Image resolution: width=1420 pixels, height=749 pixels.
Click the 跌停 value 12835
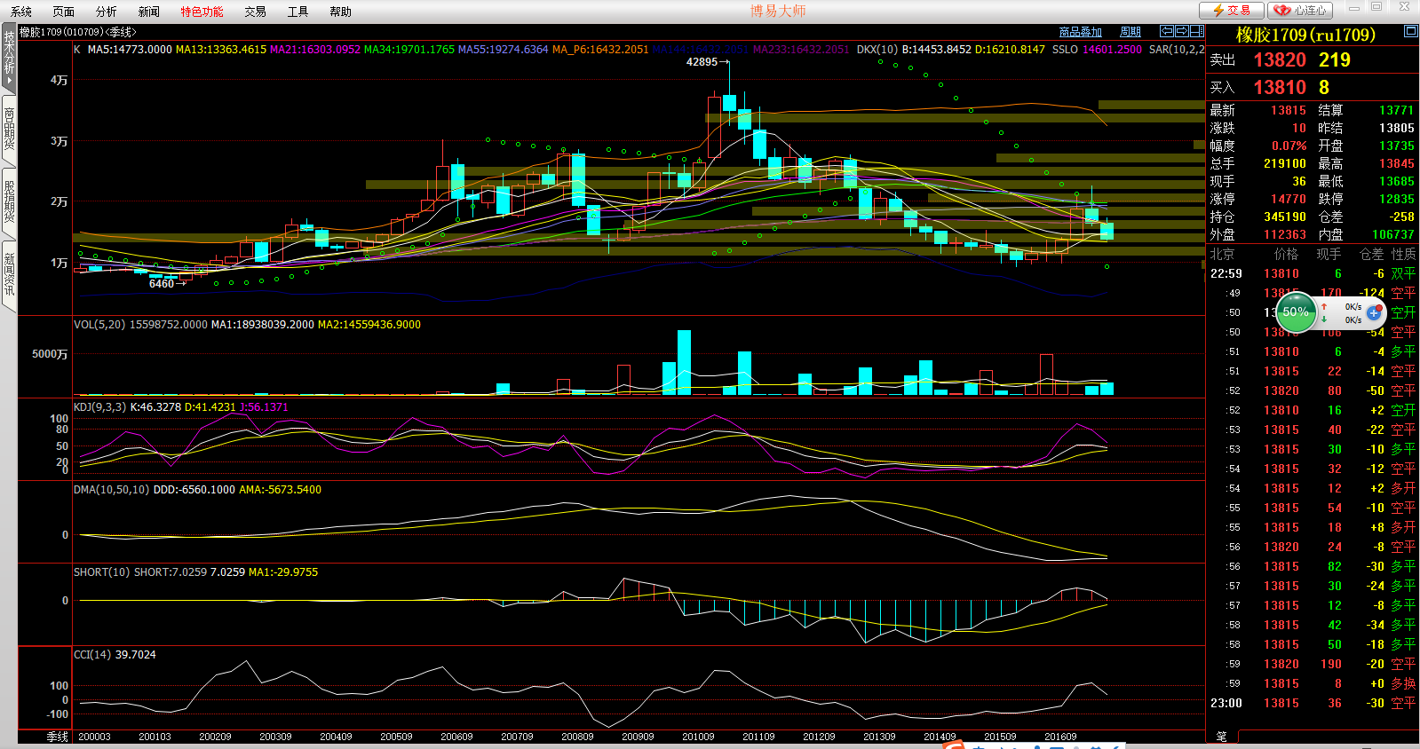(1396, 199)
